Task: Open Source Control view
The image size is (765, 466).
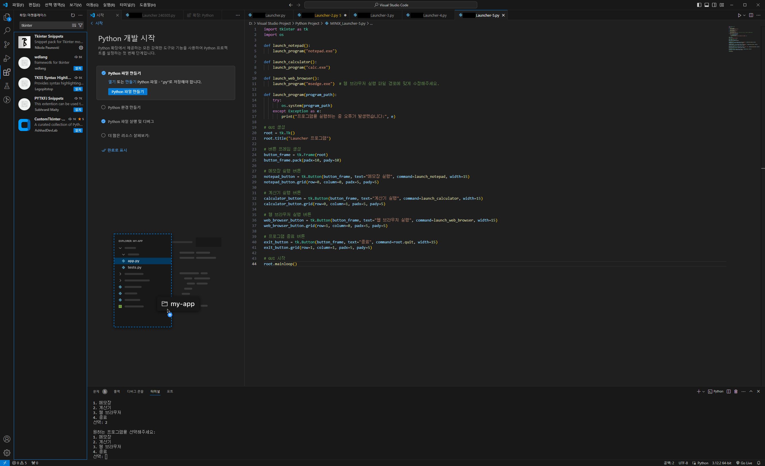Action: pos(7,45)
